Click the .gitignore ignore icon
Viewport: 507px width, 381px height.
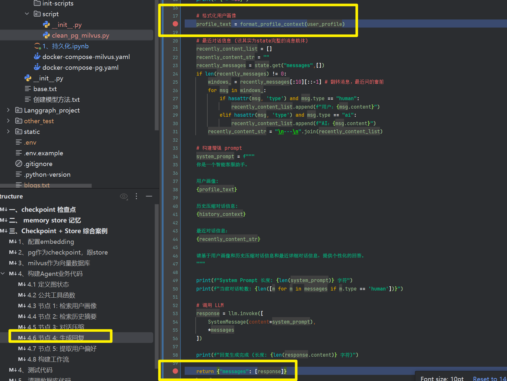click(x=19, y=164)
